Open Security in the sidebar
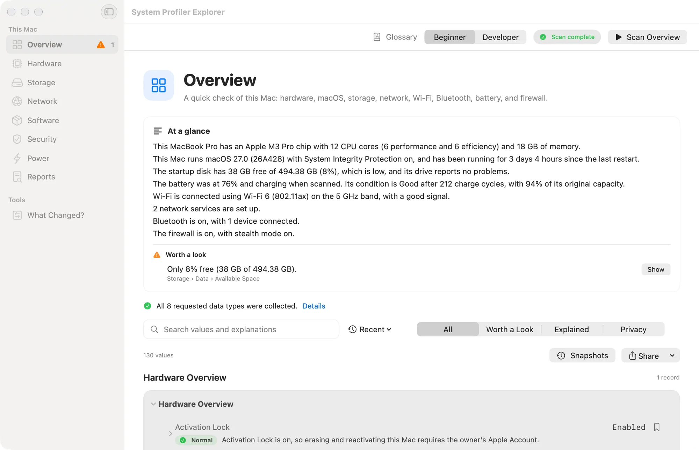Screen dimensions: 699x450 pyautogui.click(x=62, y=139)
